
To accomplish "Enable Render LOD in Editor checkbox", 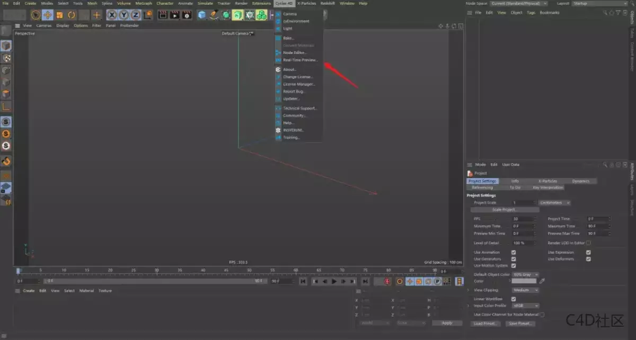I will coord(588,243).
